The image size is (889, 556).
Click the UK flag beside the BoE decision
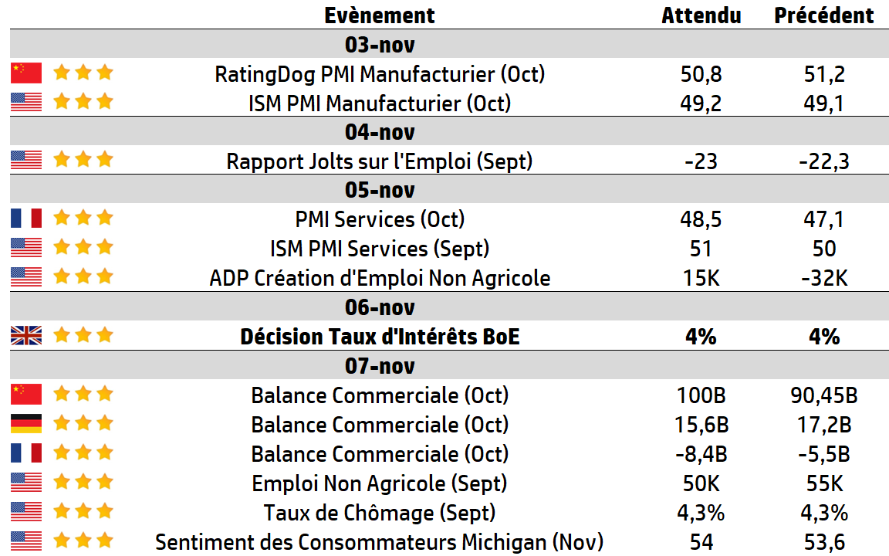point(26,336)
